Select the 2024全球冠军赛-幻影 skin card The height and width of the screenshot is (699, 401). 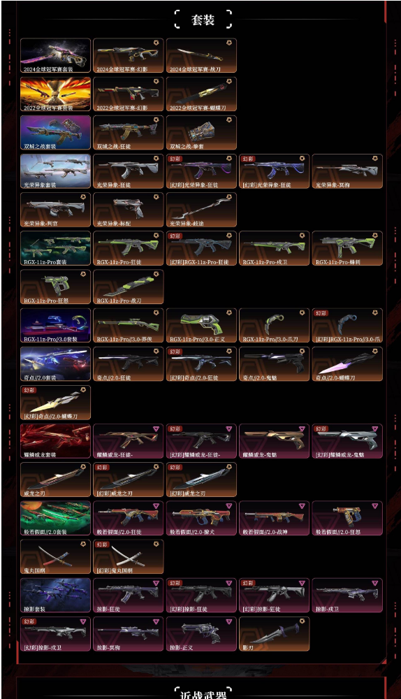point(129,55)
